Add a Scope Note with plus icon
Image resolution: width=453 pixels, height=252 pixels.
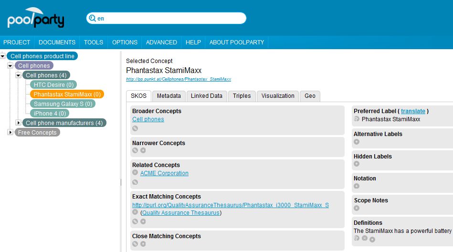click(x=357, y=208)
